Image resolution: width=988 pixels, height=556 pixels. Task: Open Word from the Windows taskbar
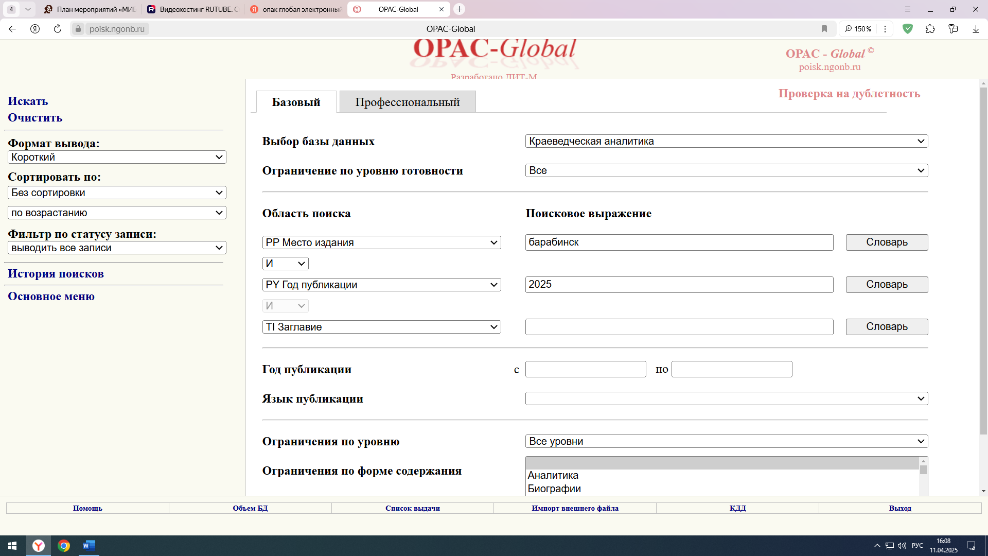coord(89,545)
